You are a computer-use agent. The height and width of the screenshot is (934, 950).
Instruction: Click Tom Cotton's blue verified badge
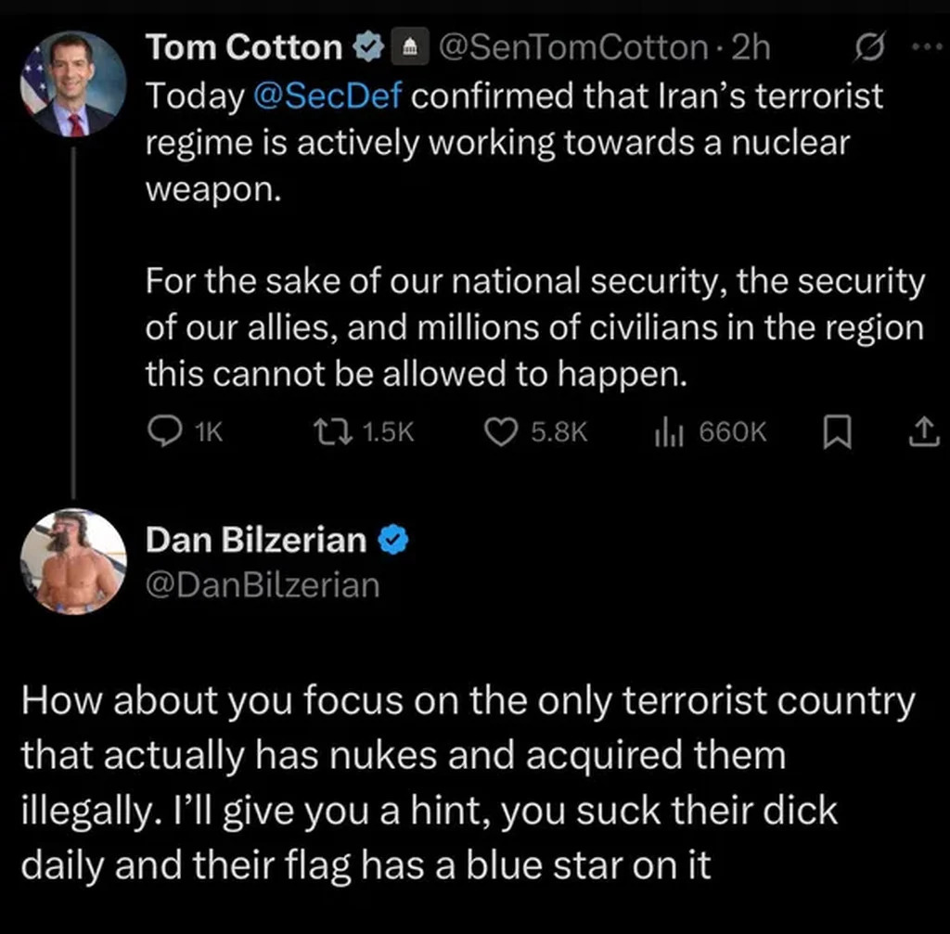[366, 48]
